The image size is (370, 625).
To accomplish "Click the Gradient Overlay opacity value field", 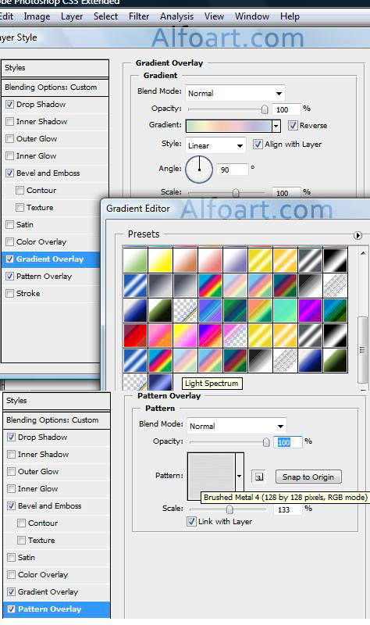I will (x=286, y=109).
